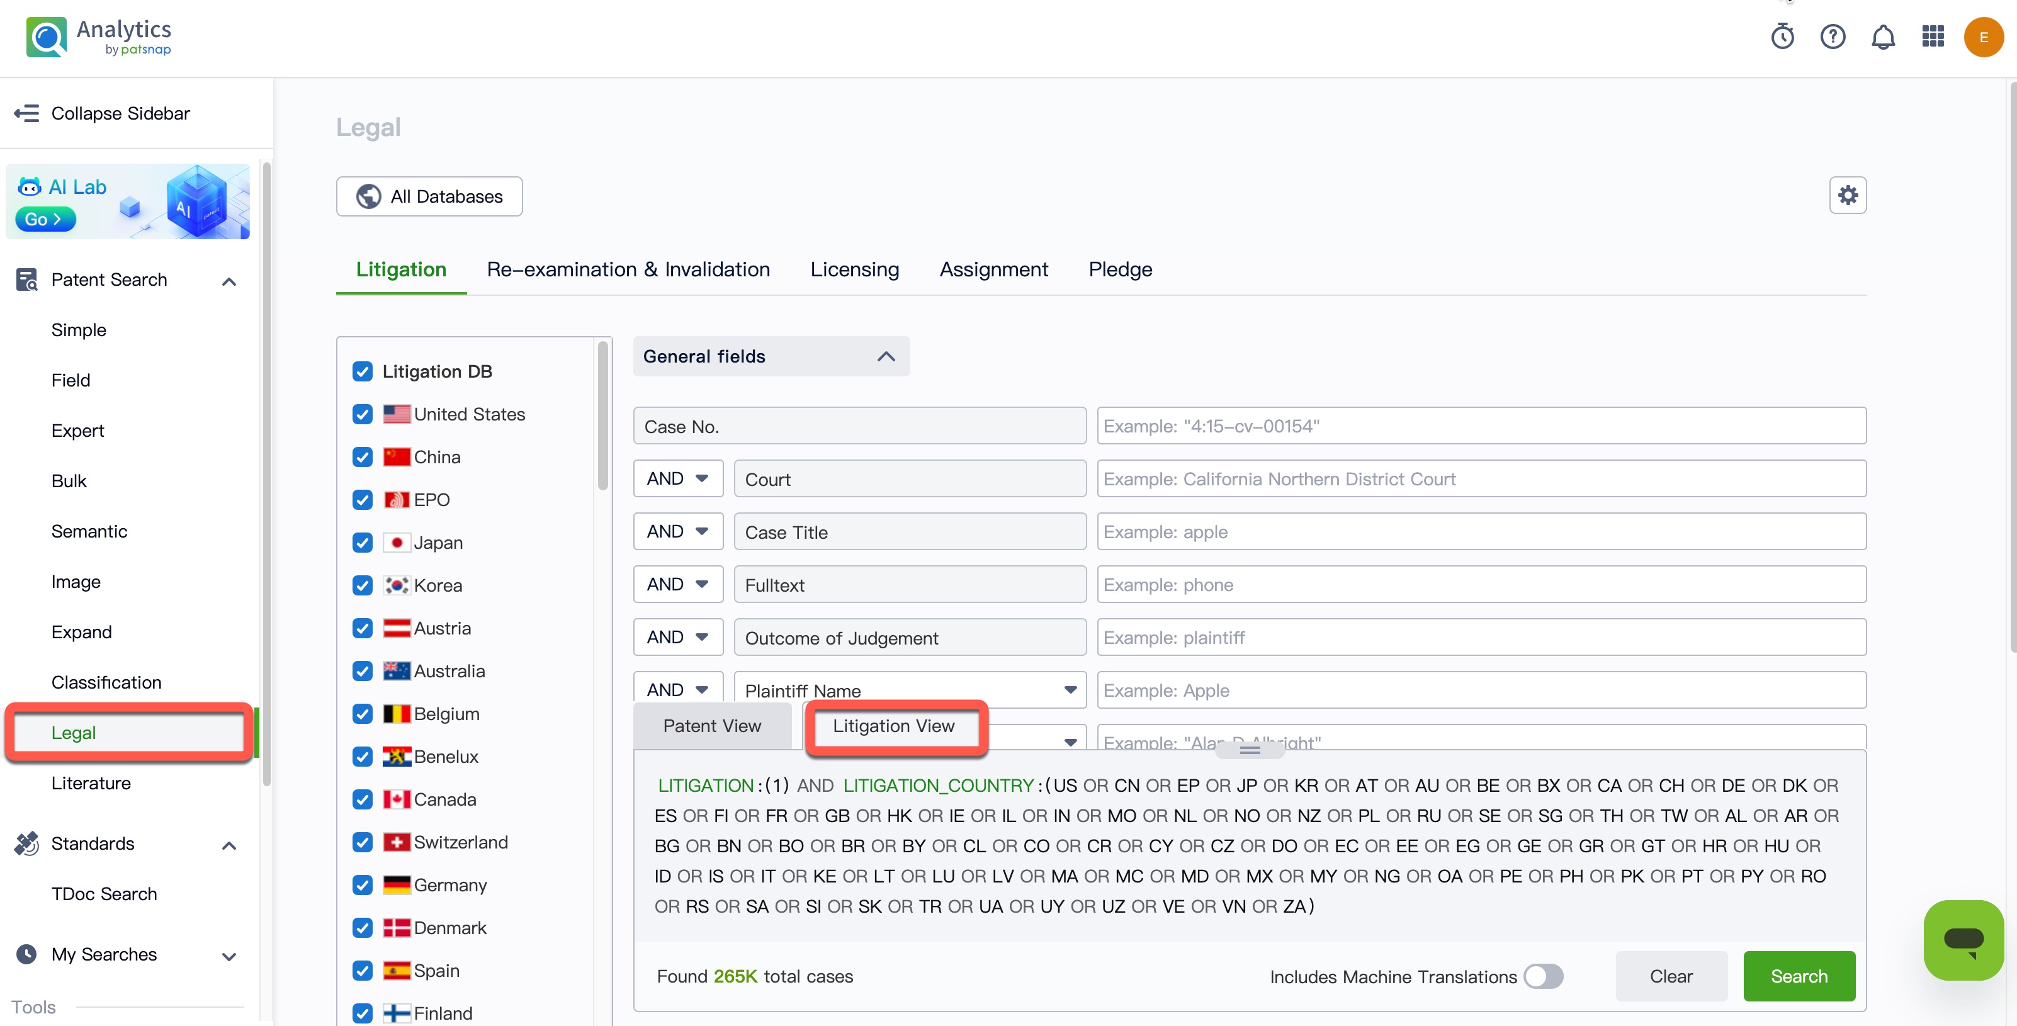Open the help question mark icon
The height and width of the screenshot is (1026, 2017).
(x=1832, y=37)
